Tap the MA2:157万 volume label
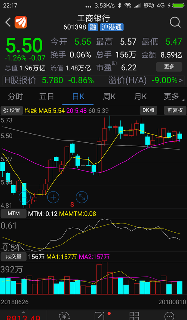The image size is (187, 320). (94, 257)
